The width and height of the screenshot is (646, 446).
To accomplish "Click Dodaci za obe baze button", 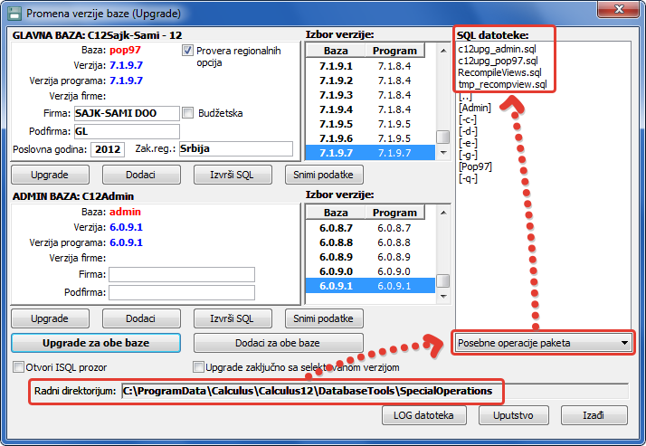I will coord(278,344).
